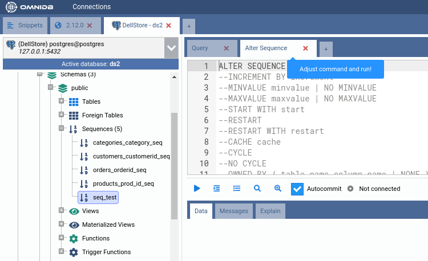Select the orders_orderid_seq sequence
428x261 pixels.
pos(119,170)
